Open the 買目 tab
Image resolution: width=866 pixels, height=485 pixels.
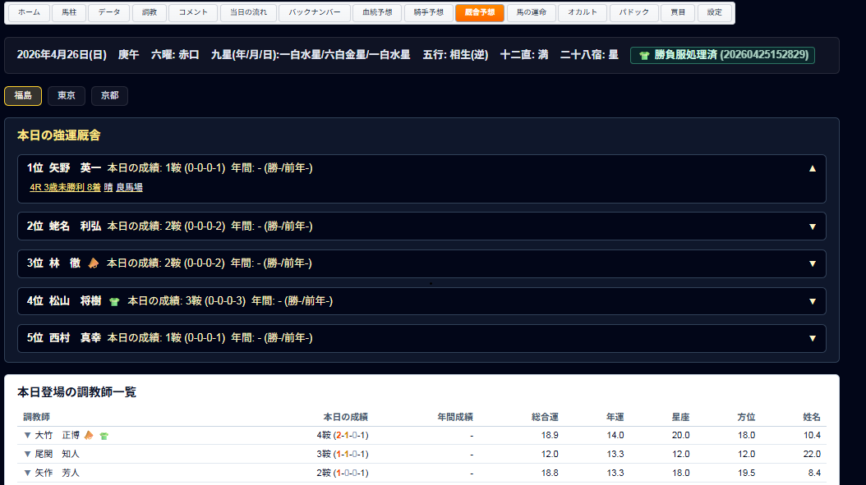[x=678, y=12]
